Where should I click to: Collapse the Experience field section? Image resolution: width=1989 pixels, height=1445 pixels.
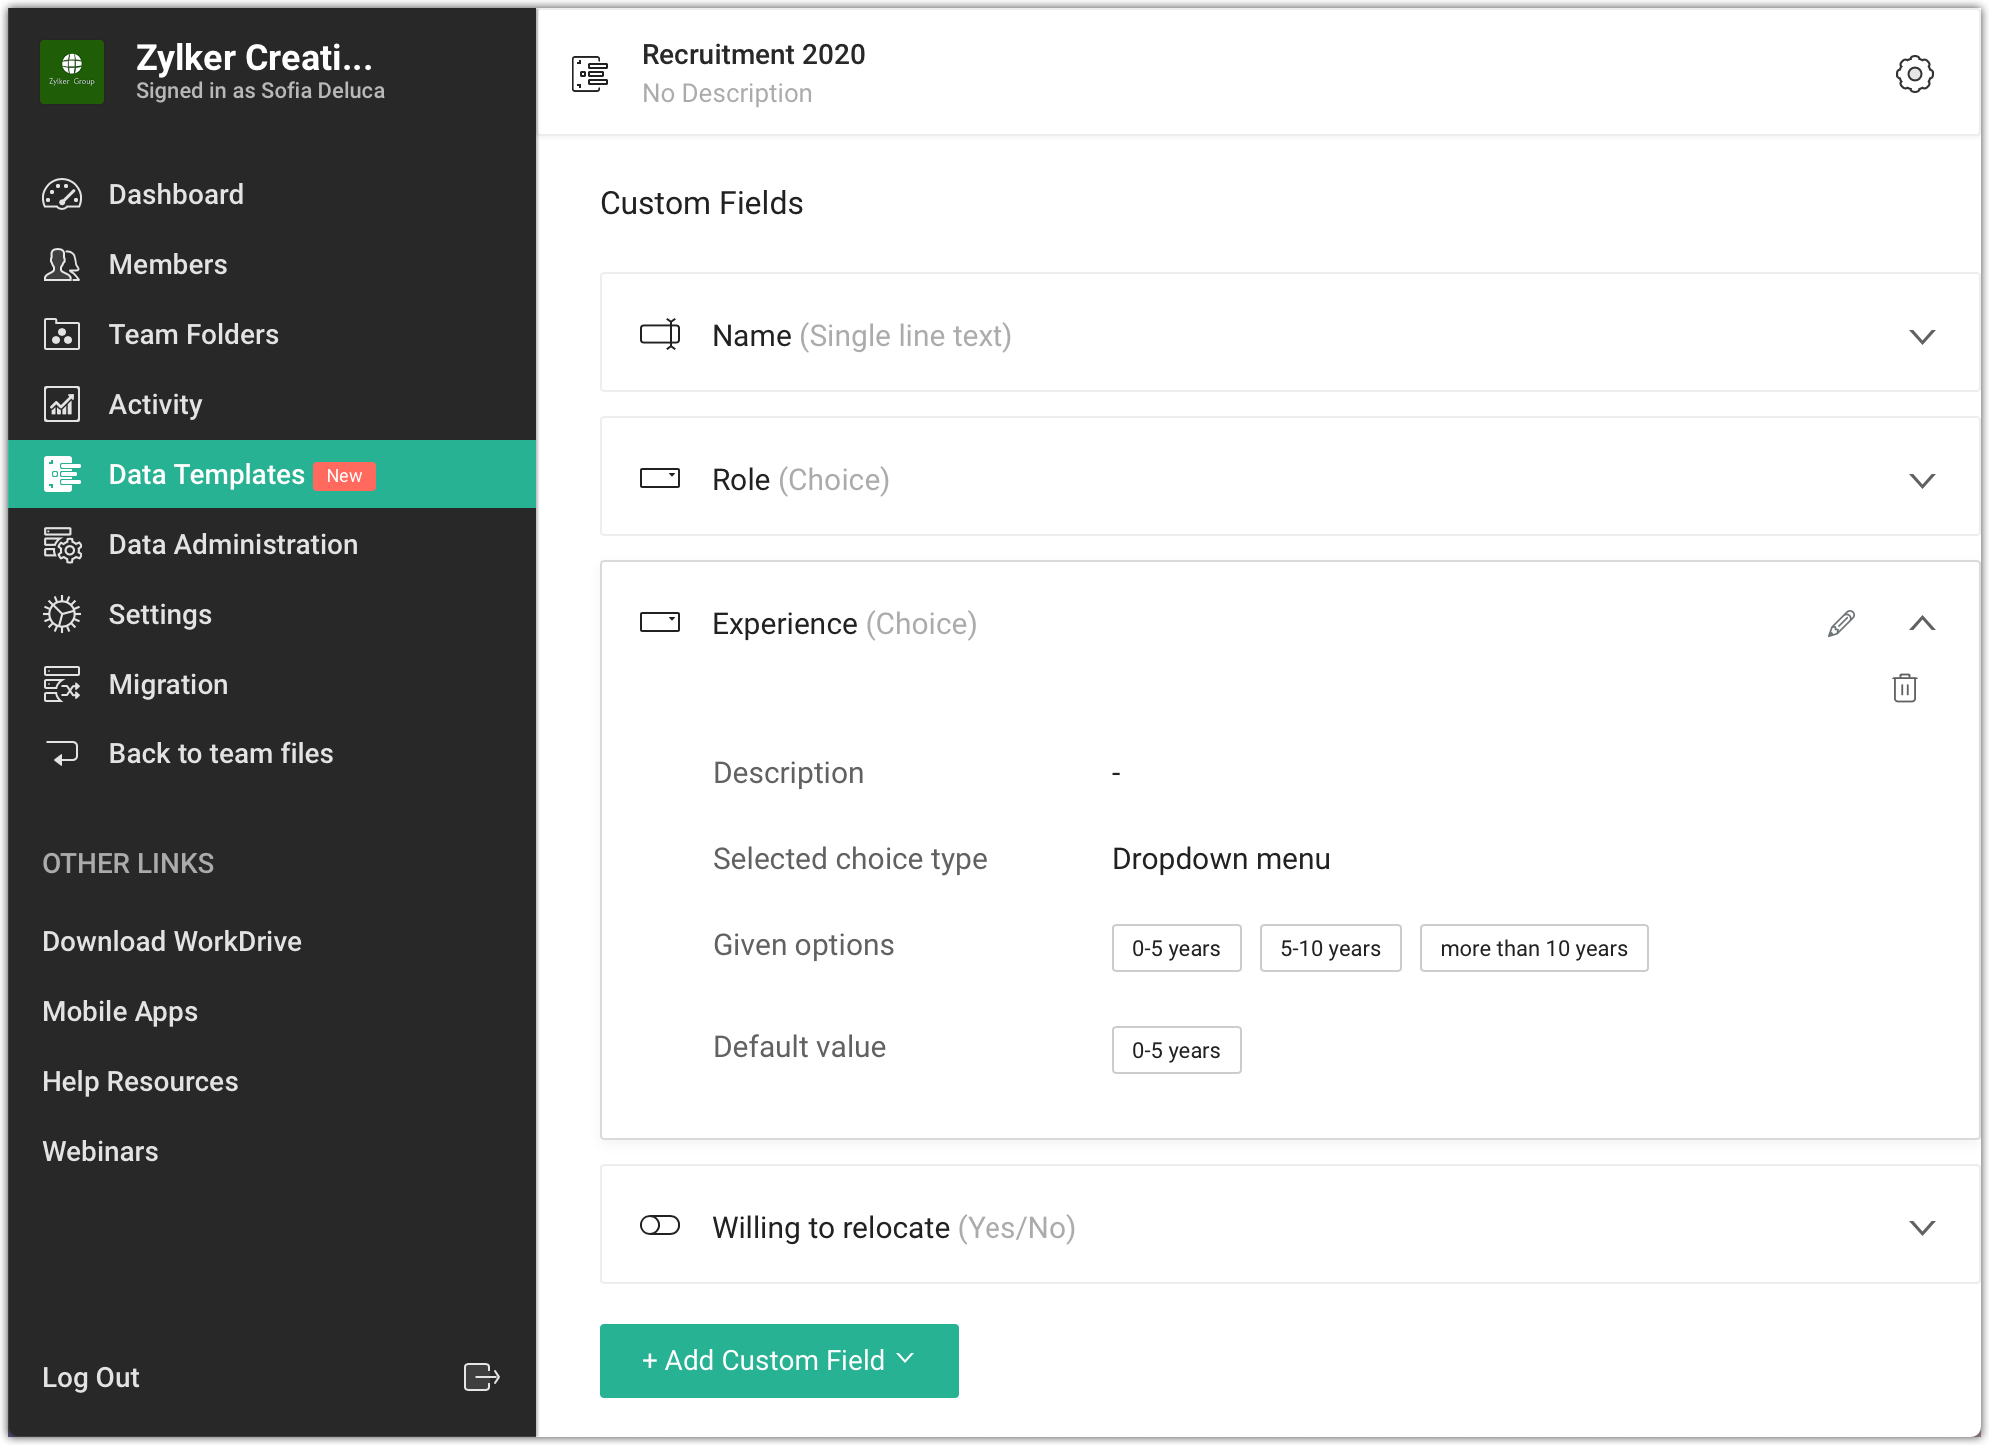coord(1921,624)
